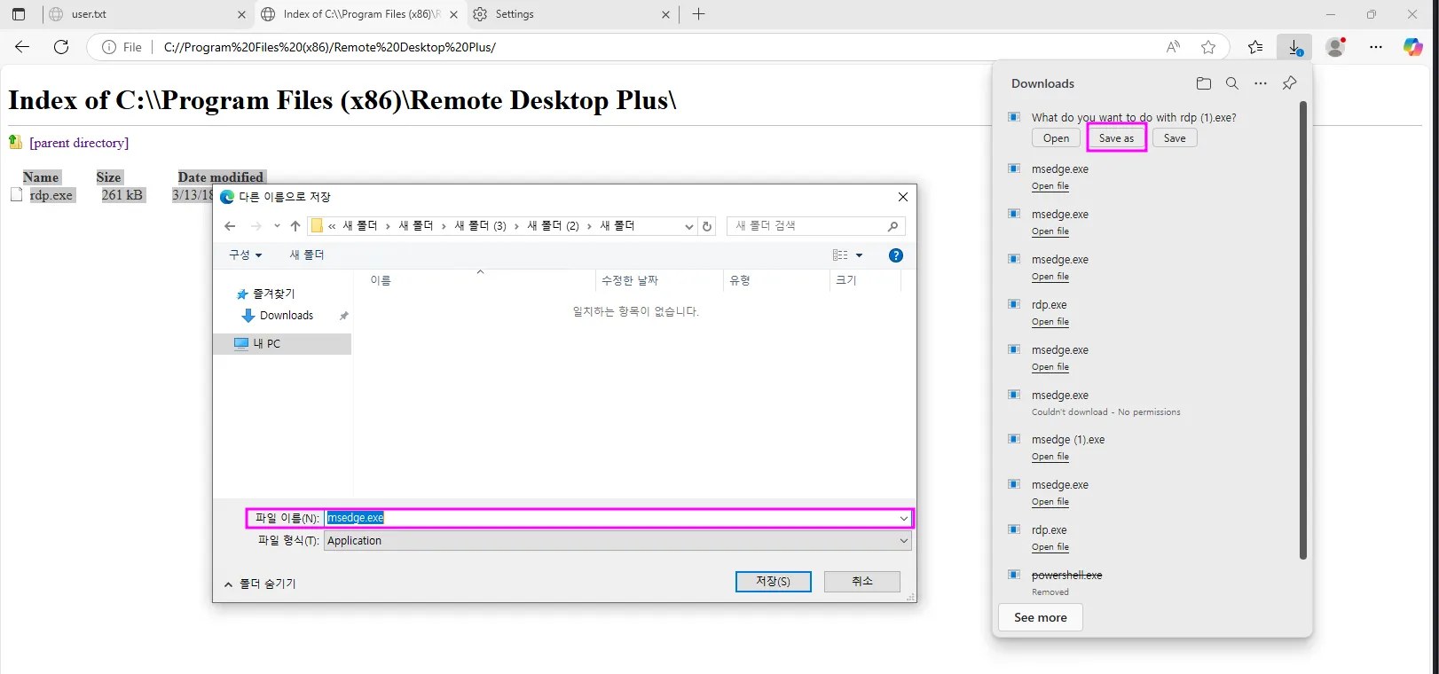Open the rdp.exe link in index

[51, 195]
